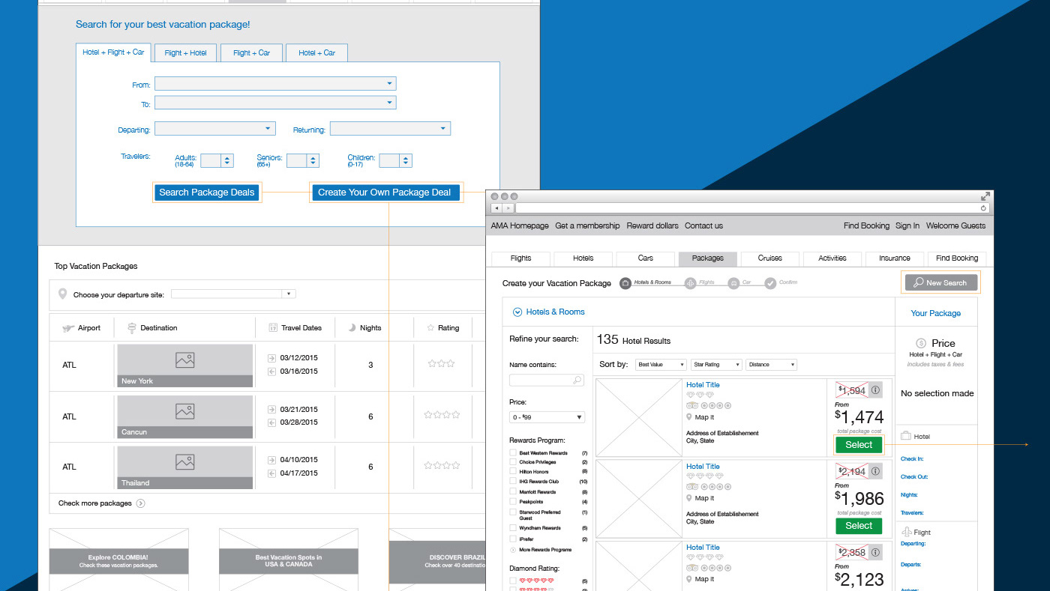Click the Hotels & Rooms step circle icon
Image resolution: width=1050 pixels, height=591 pixels.
[x=625, y=283]
